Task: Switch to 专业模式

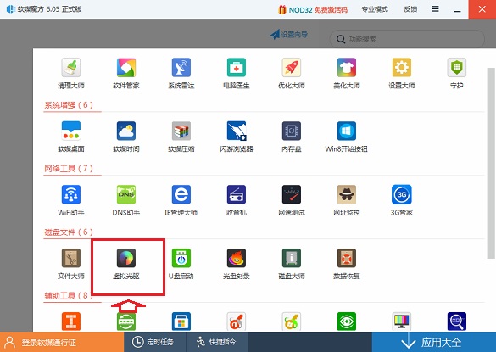Action: tap(375, 9)
